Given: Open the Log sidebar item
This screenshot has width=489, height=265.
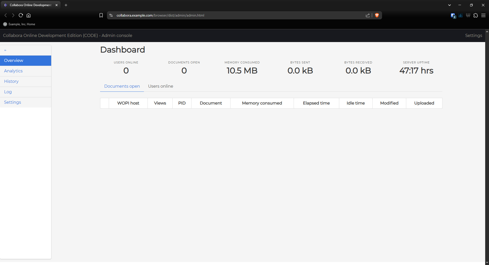Looking at the screenshot, I should click(8, 92).
